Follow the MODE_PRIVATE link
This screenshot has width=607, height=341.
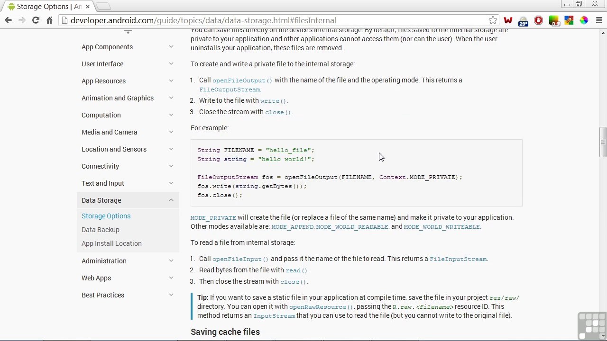213,218
